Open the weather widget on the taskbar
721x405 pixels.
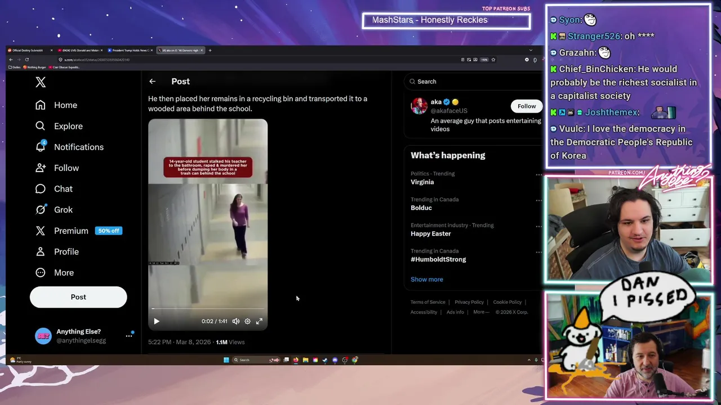click(x=20, y=360)
